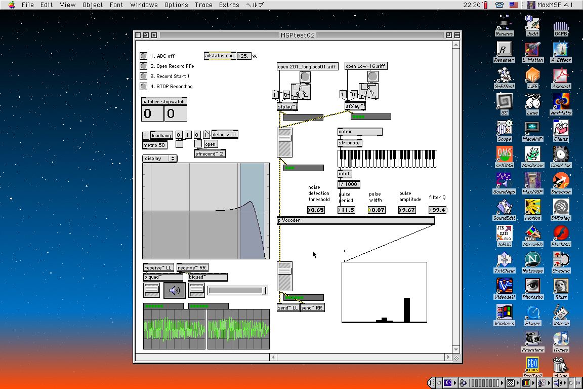Open the Acrobat desktop shortcut

pos(561,76)
